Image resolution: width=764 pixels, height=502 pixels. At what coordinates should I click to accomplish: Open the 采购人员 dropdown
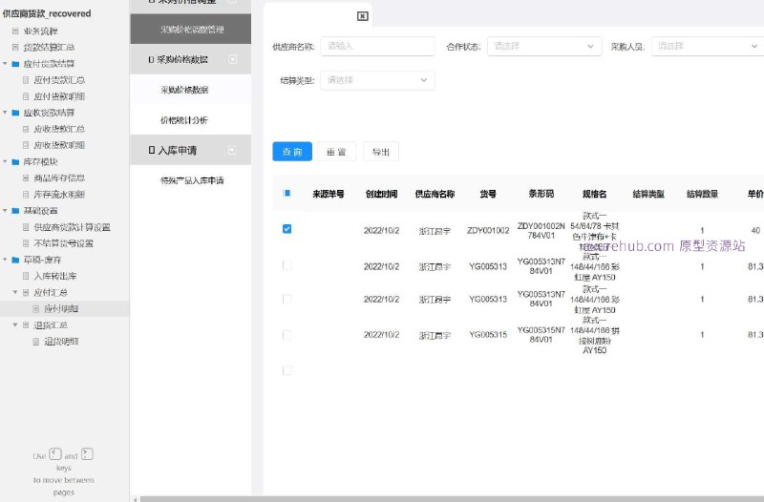708,46
